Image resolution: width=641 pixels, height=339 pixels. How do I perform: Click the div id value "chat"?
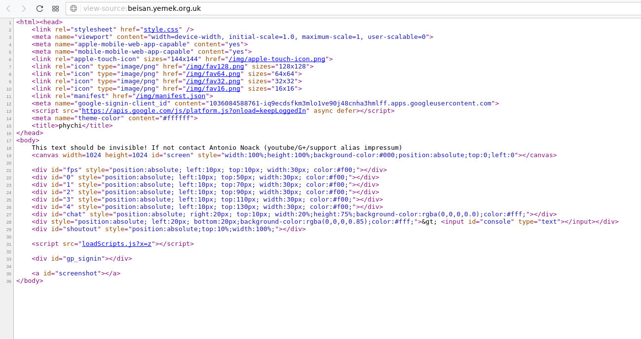pyautogui.click(x=74, y=214)
